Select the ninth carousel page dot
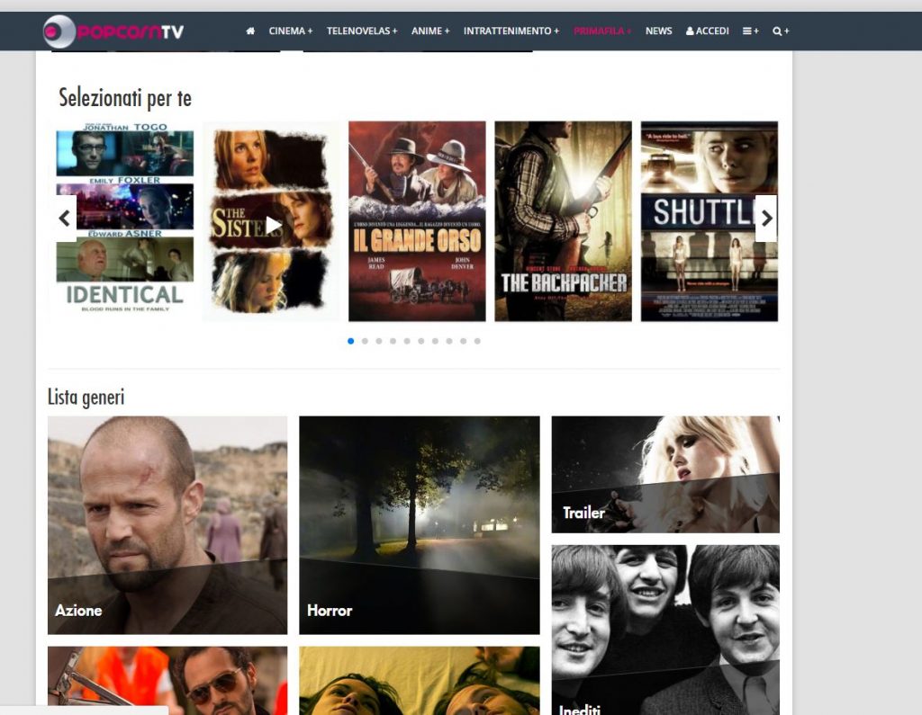Viewport: 922px width, 715px height. (x=464, y=341)
